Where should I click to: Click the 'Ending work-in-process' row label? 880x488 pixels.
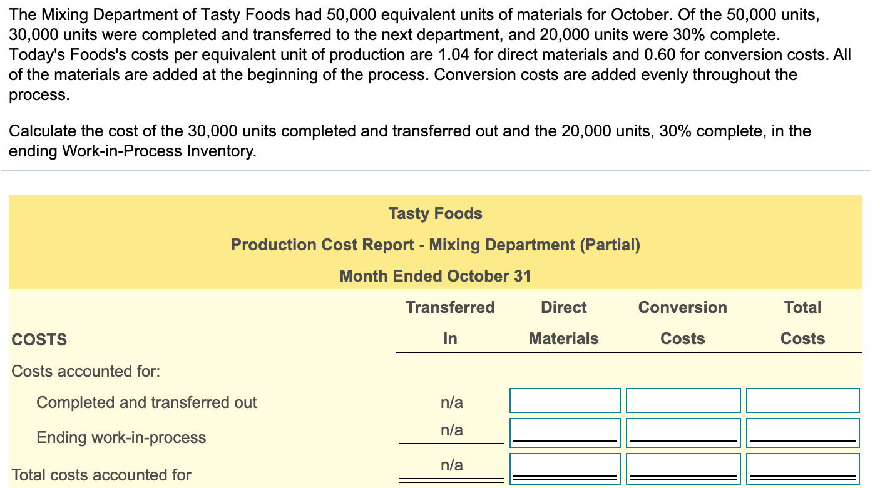[x=121, y=437]
